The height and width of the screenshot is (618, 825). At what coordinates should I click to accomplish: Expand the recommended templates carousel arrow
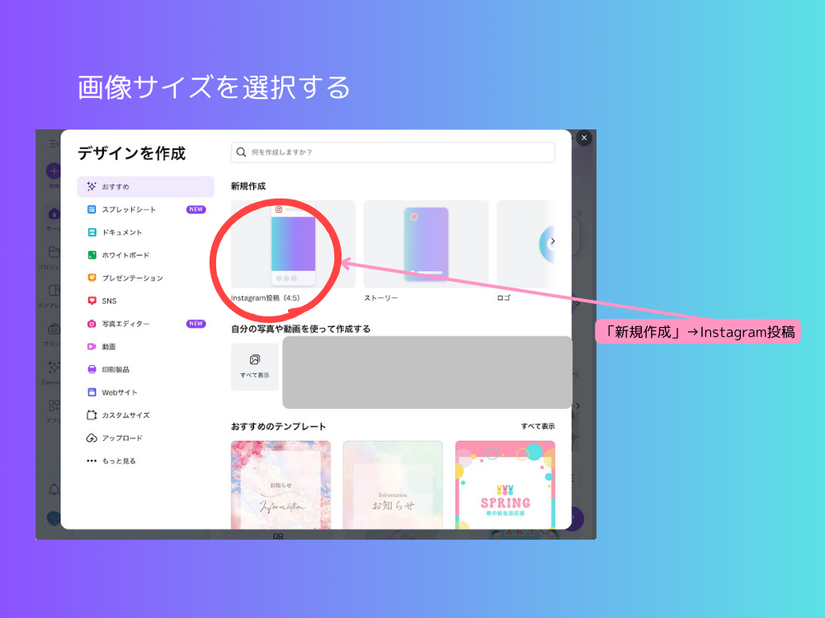577,405
